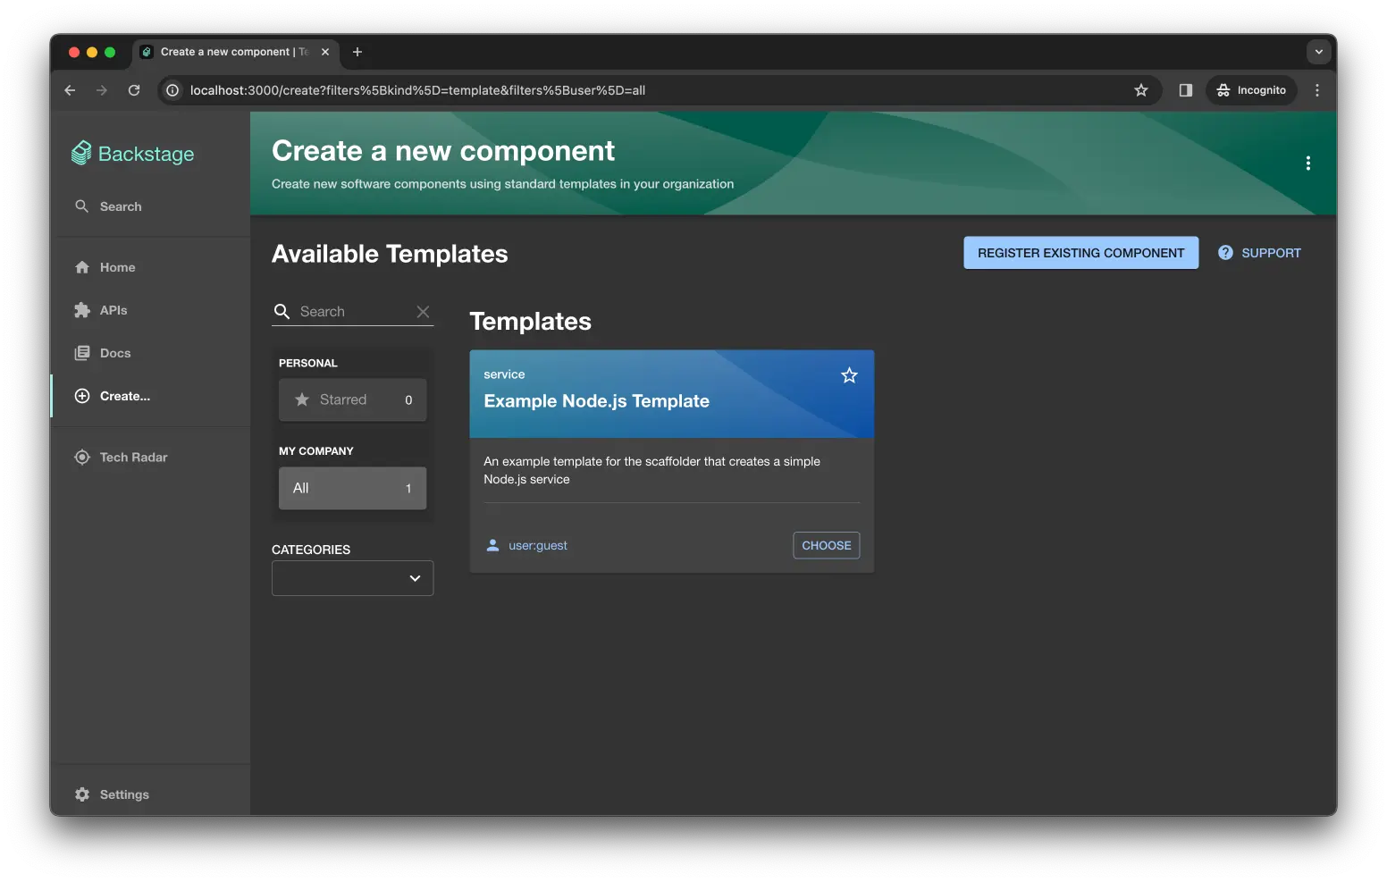Star the Example Node.js Template card
Image resolution: width=1387 pixels, height=882 pixels.
[849, 375]
